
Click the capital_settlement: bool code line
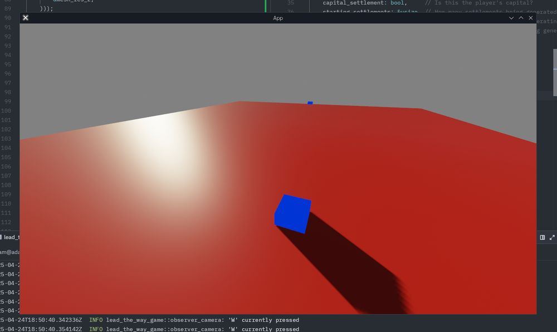pos(365,3)
